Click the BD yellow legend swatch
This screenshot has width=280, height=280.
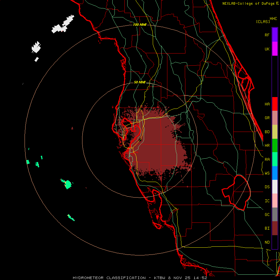(x=275, y=132)
